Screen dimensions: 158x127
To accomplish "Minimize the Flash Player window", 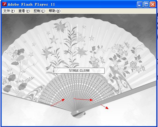I will pos(140,4).
